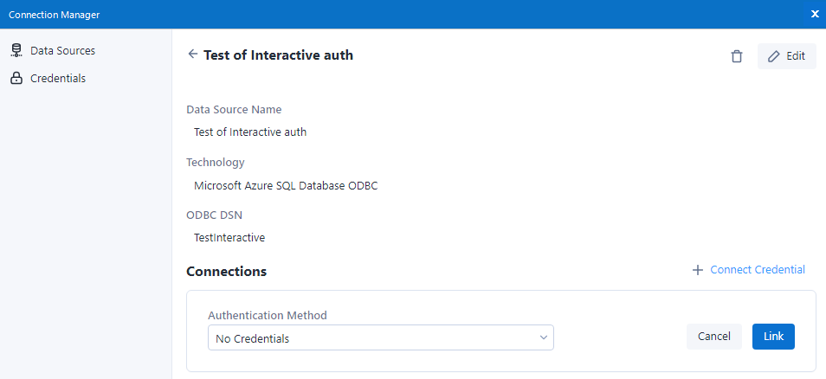Click the Credentials padlock icon
The height and width of the screenshot is (379, 826).
click(16, 79)
